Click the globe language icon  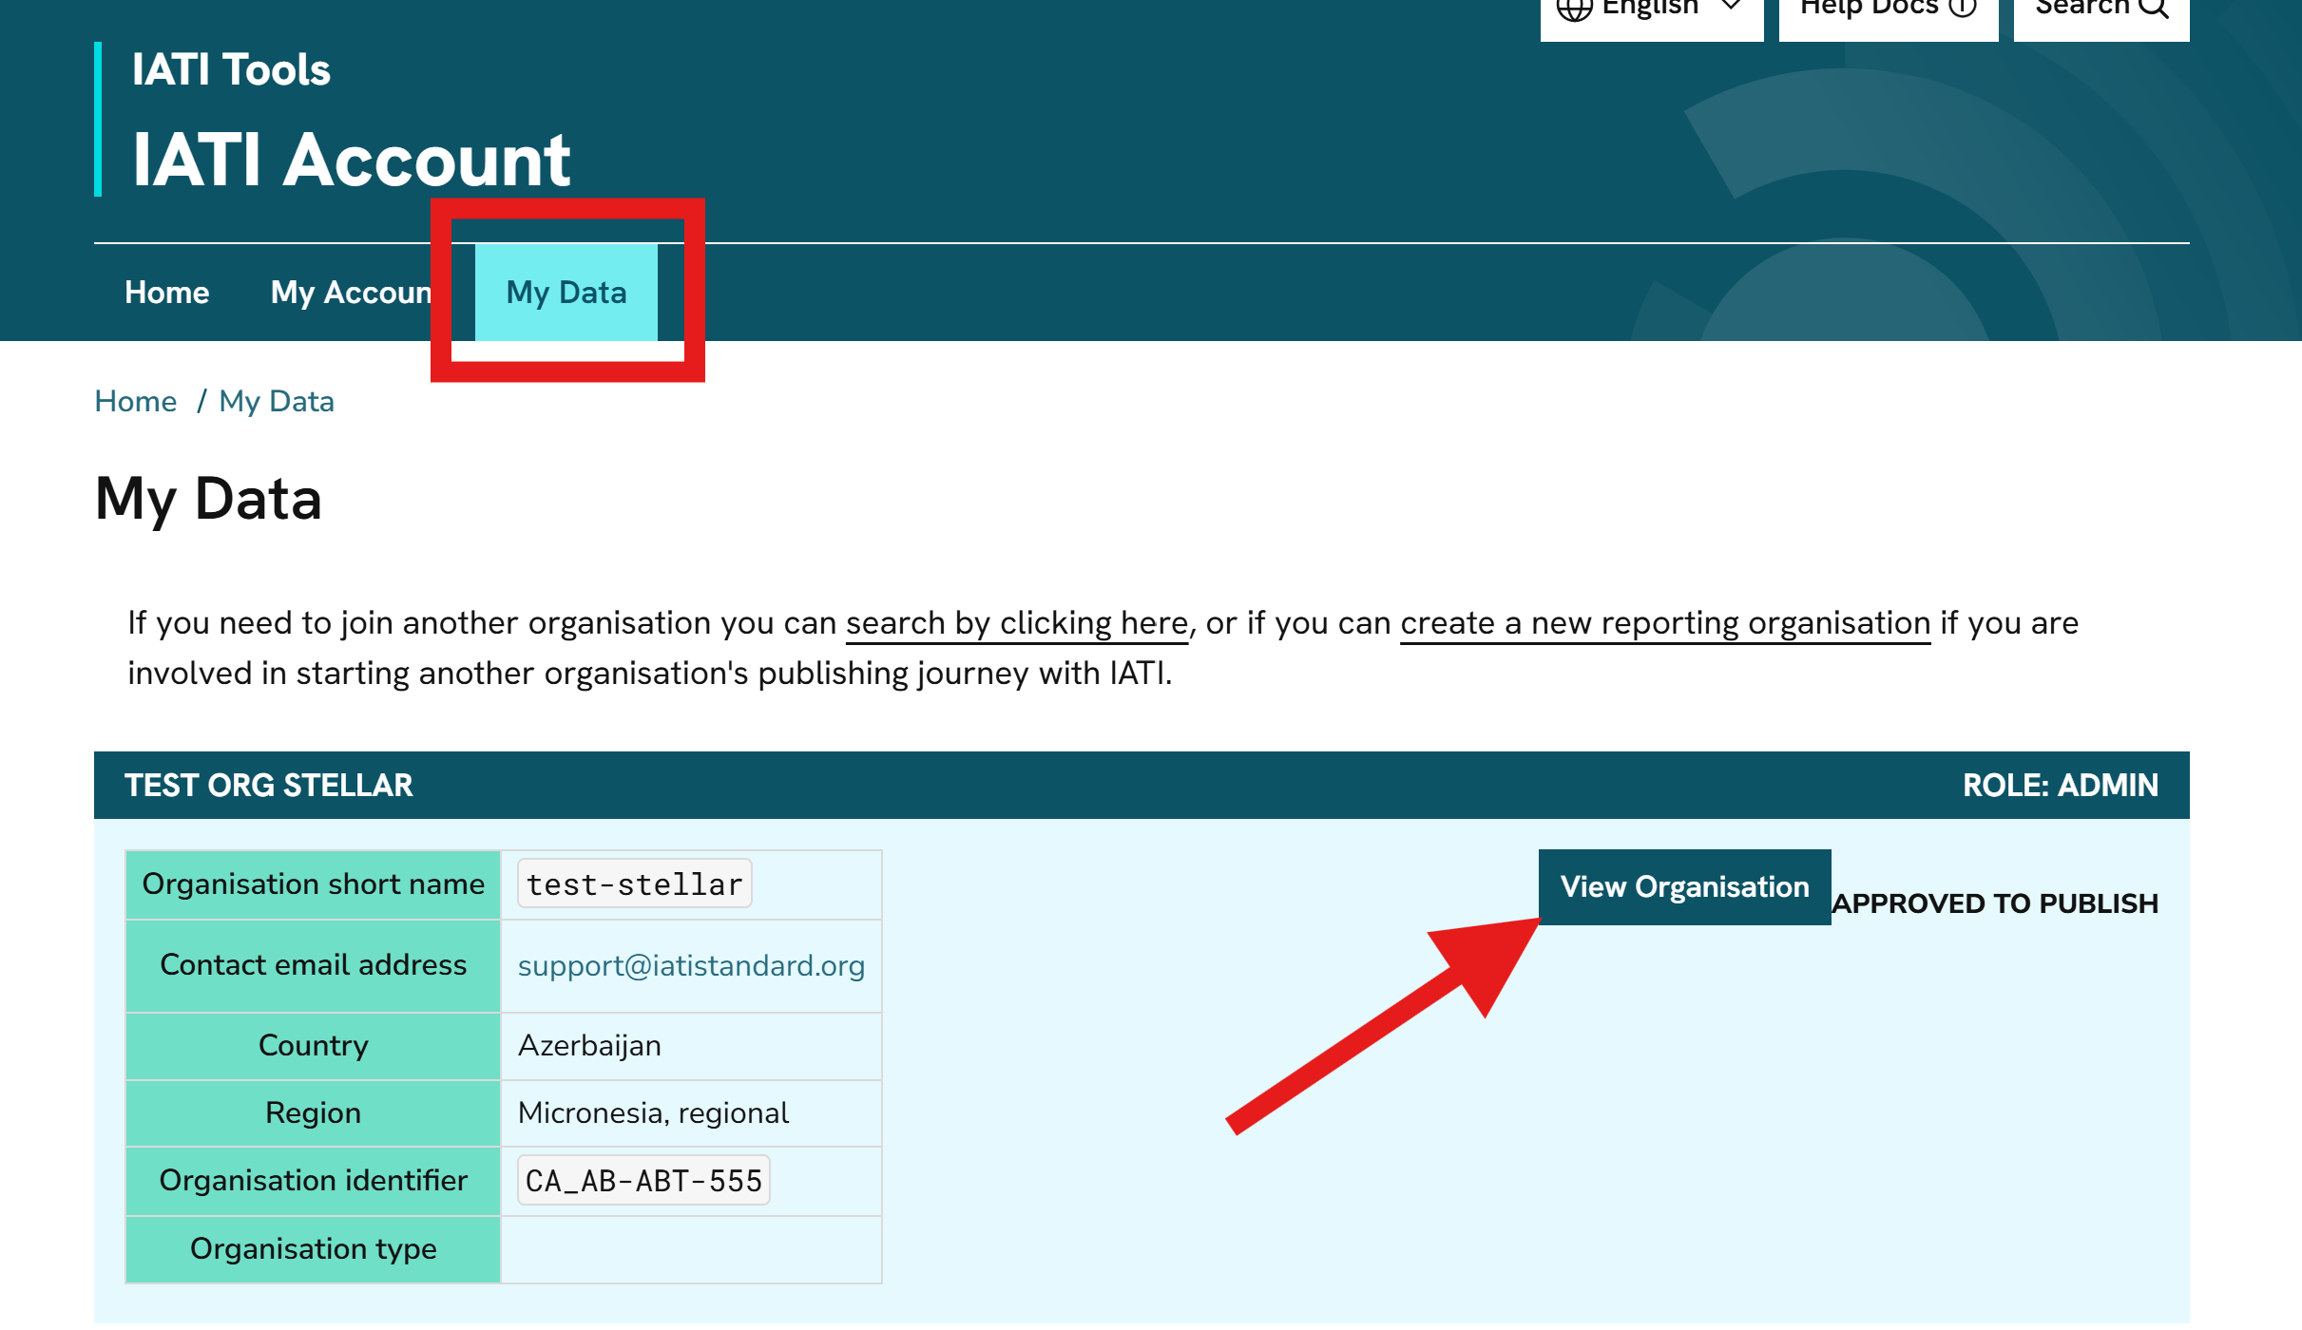point(1573,9)
